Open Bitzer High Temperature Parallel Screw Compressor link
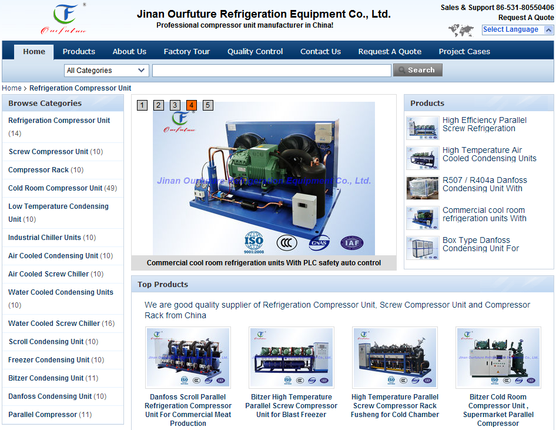This screenshot has height=430, width=556. pyautogui.click(x=291, y=406)
